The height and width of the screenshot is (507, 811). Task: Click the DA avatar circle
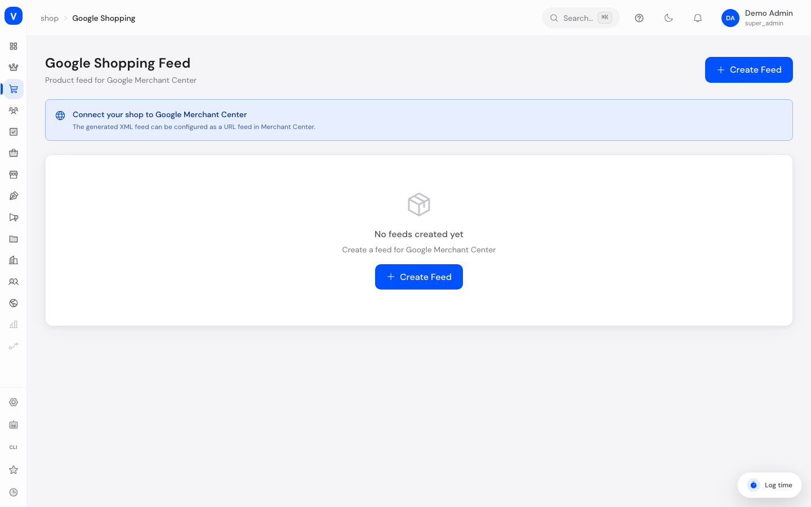730,18
